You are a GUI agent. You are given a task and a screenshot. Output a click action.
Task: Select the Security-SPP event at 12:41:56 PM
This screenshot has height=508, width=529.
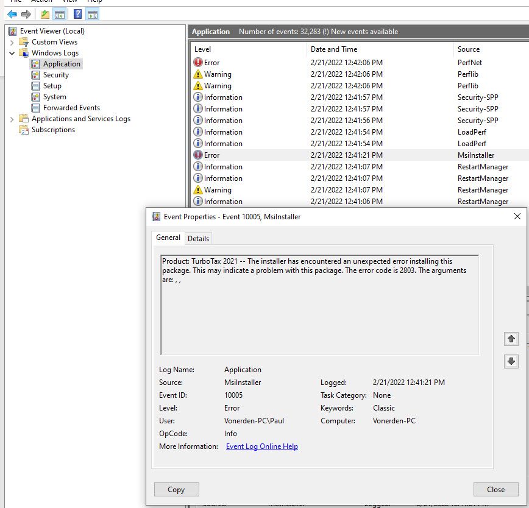point(360,121)
